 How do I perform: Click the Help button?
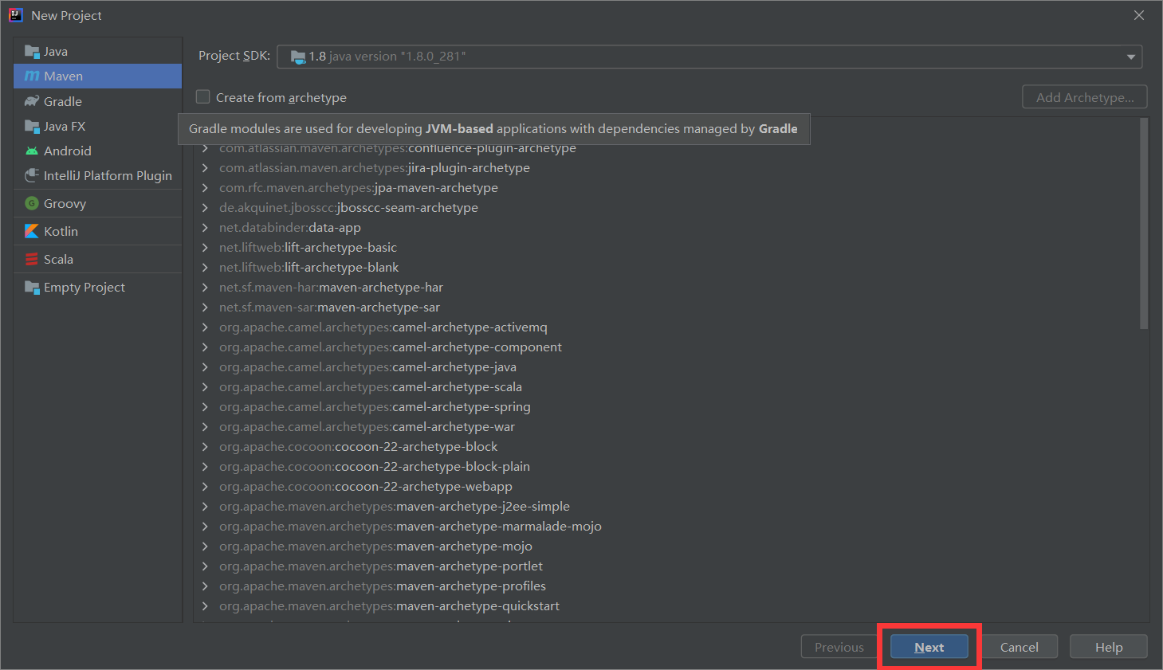pos(1109,647)
